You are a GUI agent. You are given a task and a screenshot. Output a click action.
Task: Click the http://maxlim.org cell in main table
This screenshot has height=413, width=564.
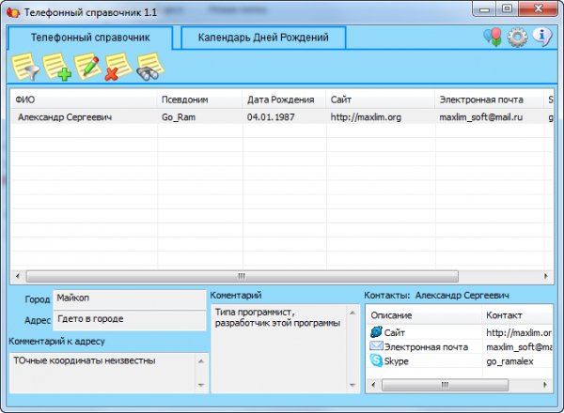coord(366,117)
